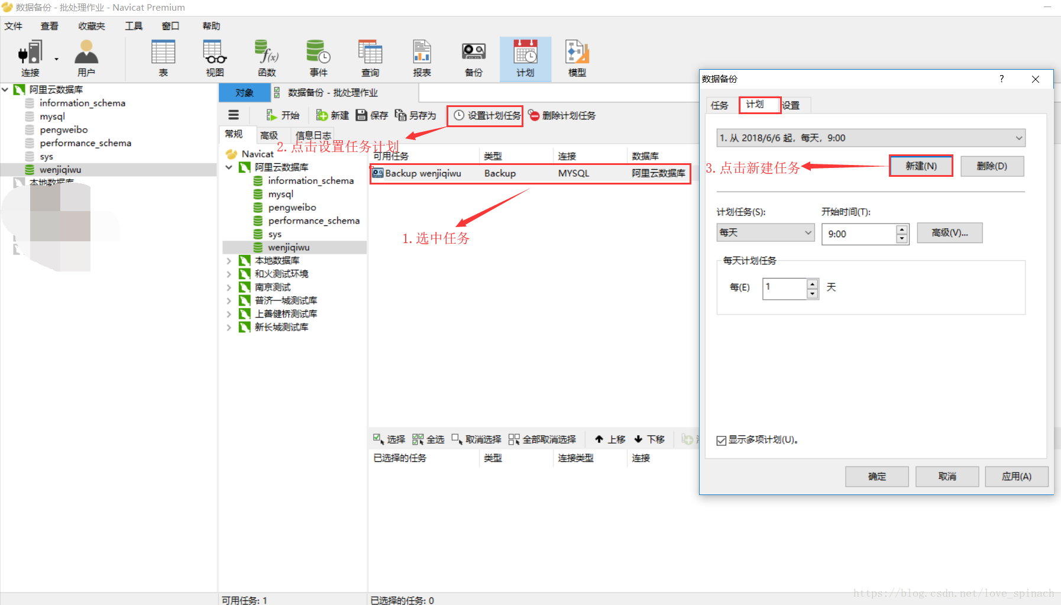
Task: Create new batch job with 新建 toolbar button
Action: (x=332, y=115)
